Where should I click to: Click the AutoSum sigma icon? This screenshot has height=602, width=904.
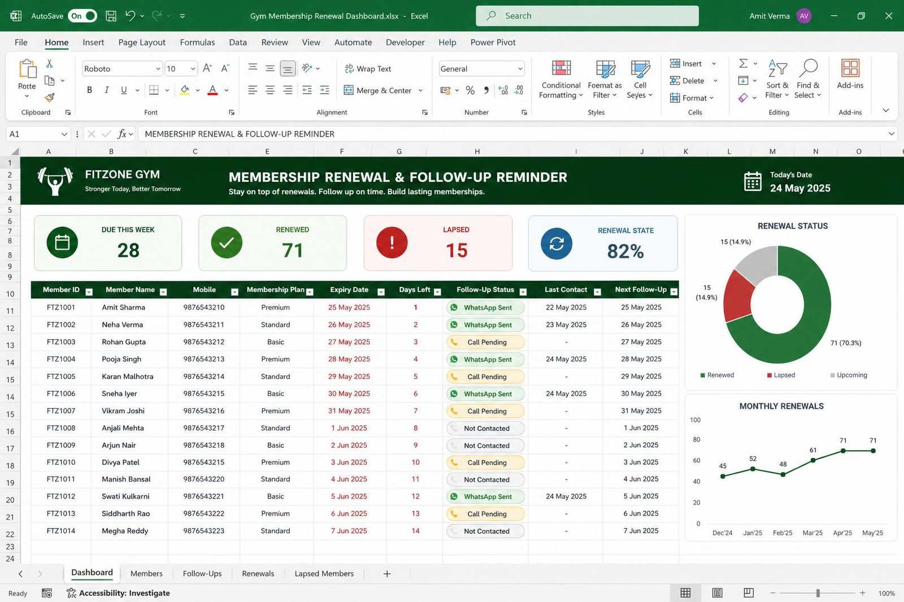(744, 63)
